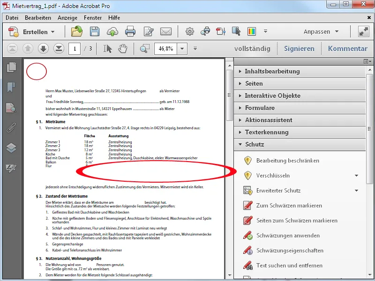Image resolution: width=375 pixels, height=281 pixels.
Task: Switch to the Kommentar pane
Action: [x=347, y=49]
